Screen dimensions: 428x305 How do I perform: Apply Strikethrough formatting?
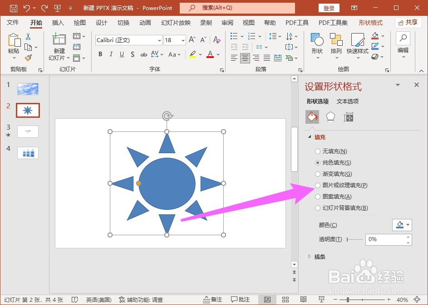(x=143, y=54)
